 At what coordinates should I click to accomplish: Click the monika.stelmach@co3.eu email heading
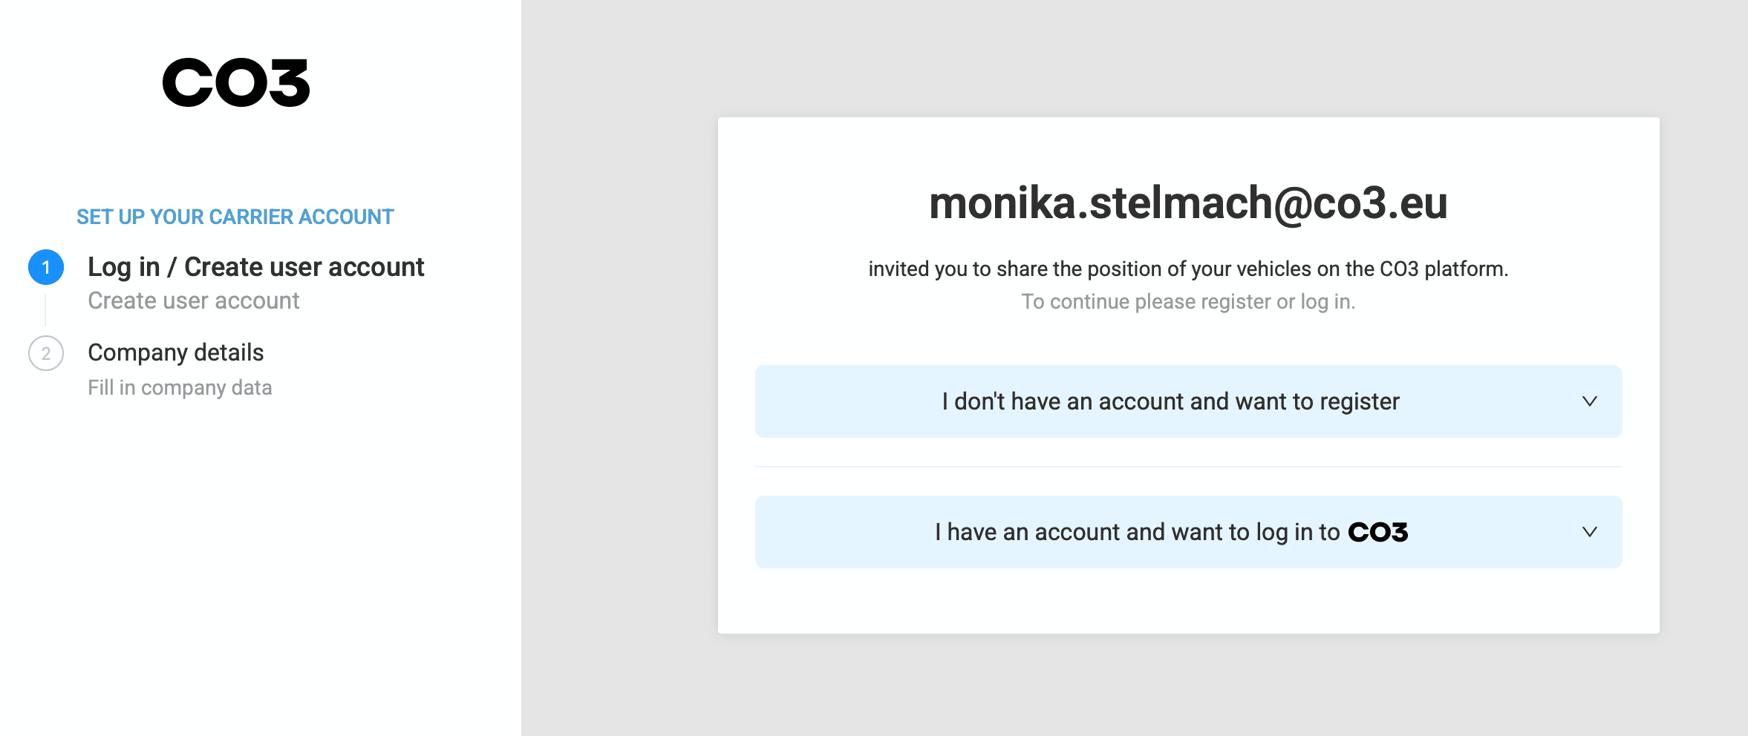point(1188,203)
